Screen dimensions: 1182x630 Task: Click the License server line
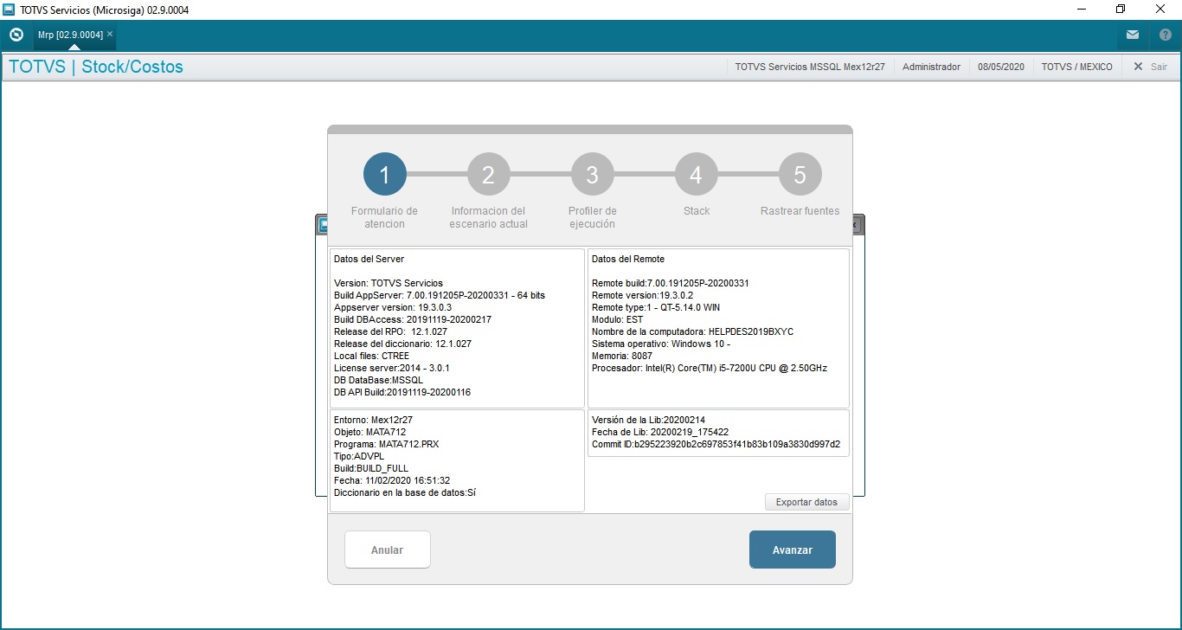pos(392,368)
